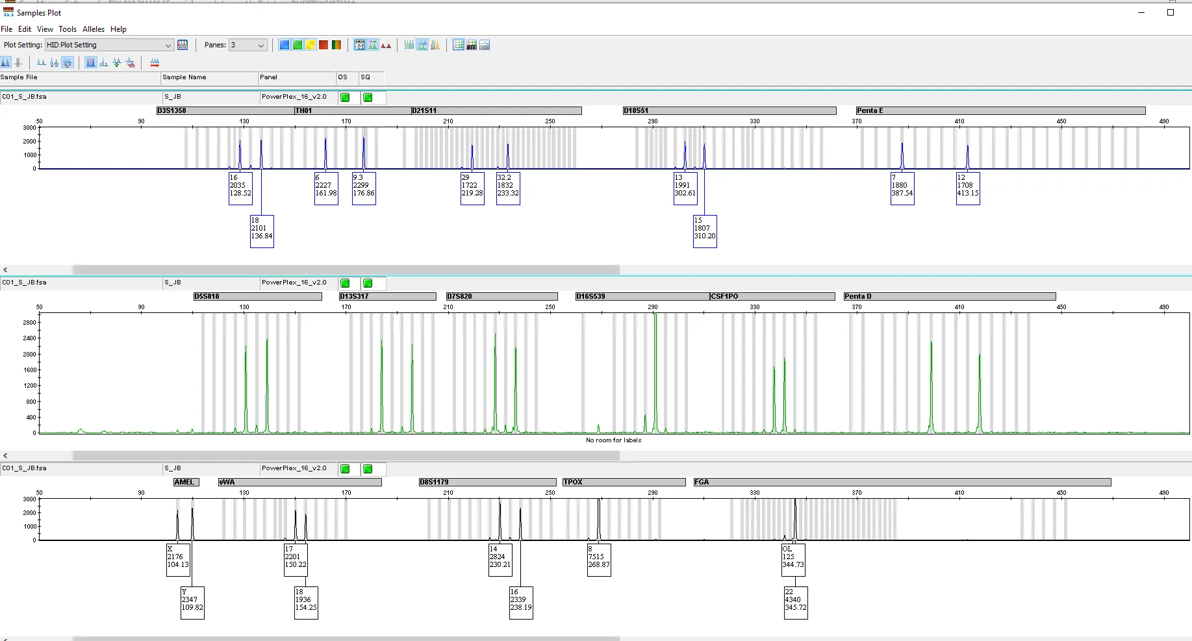
Task: Select the no-labels peak icon
Action: point(42,62)
